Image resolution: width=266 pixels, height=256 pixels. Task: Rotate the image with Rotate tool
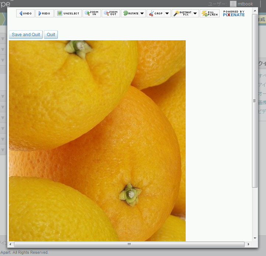[131, 13]
